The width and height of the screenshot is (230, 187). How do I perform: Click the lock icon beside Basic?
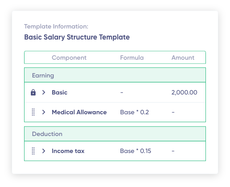click(x=33, y=93)
